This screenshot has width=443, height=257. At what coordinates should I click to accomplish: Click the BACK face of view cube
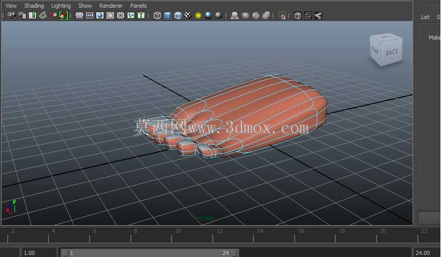click(x=392, y=52)
